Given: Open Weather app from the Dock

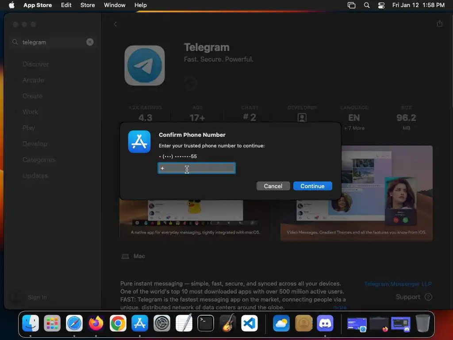Looking at the screenshot, I should point(281,323).
